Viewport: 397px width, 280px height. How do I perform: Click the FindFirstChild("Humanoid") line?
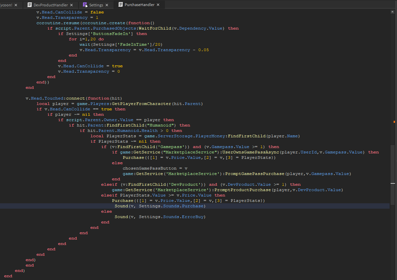[130, 125]
